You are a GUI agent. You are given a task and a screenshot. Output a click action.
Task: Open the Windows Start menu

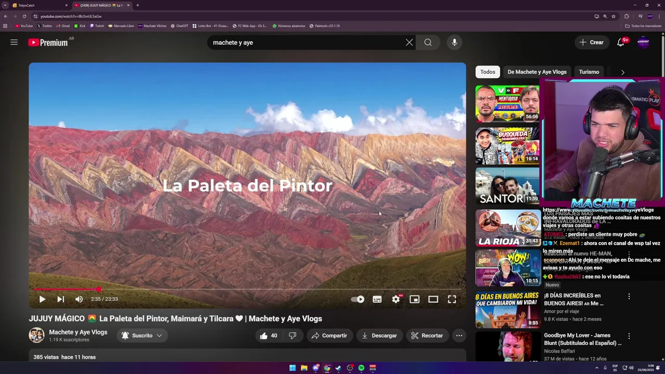[x=292, y=368]
